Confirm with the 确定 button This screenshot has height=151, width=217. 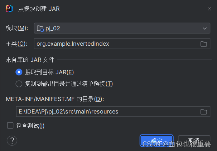[x=156, y=141]
